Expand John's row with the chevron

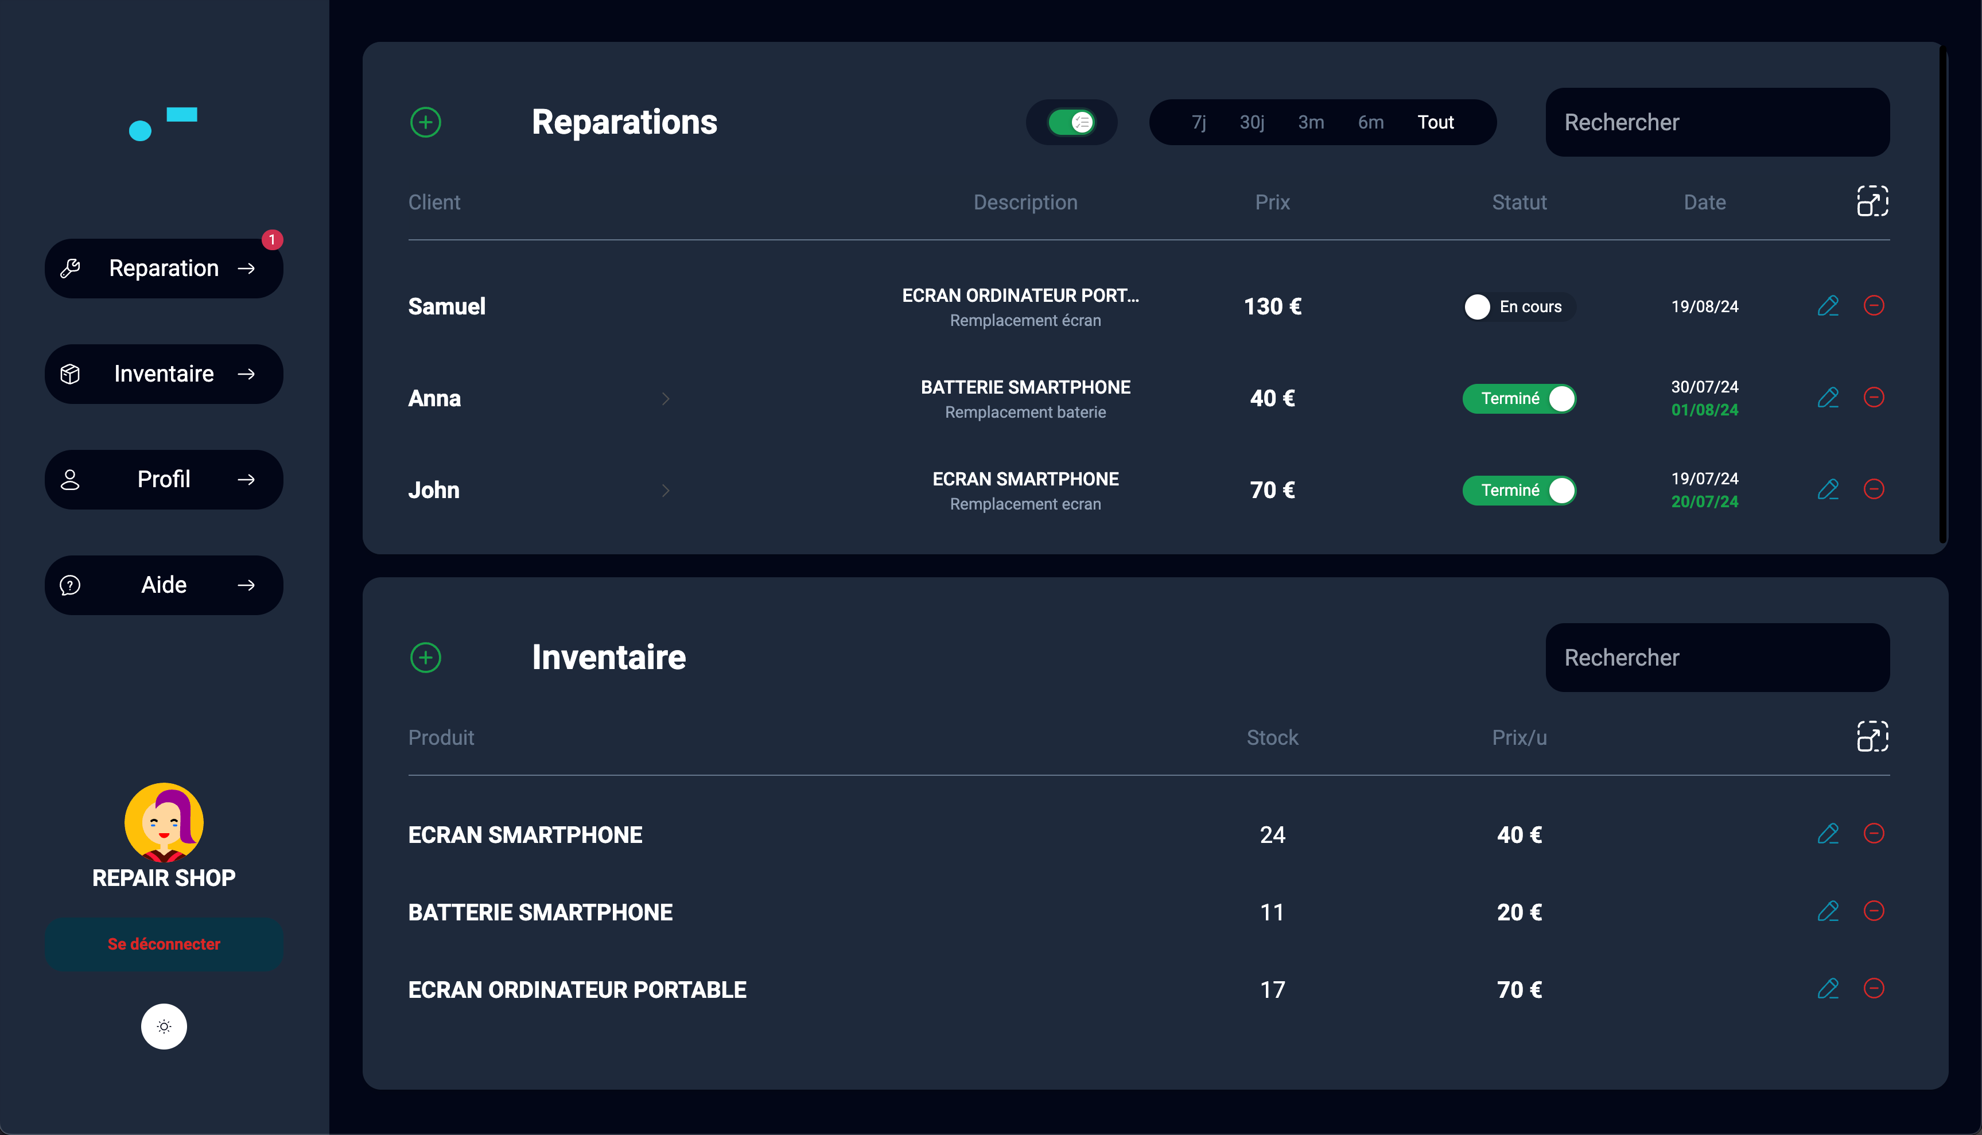[666, 491]
